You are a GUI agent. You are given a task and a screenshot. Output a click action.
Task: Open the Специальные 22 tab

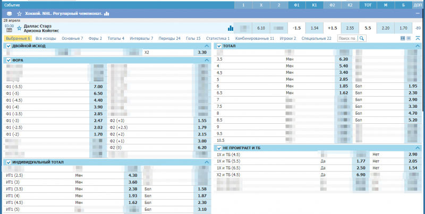click(316, 39)
